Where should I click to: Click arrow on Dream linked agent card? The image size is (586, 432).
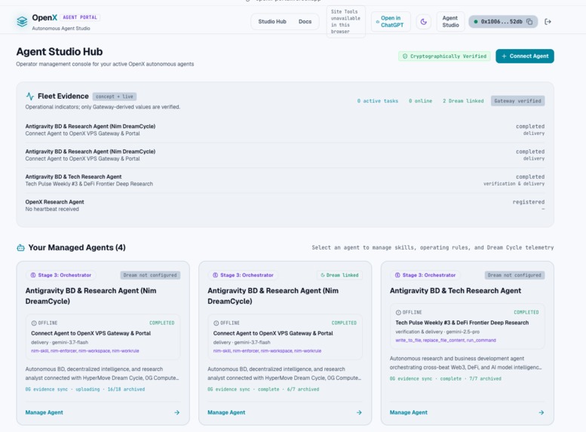tap(359, 412)
